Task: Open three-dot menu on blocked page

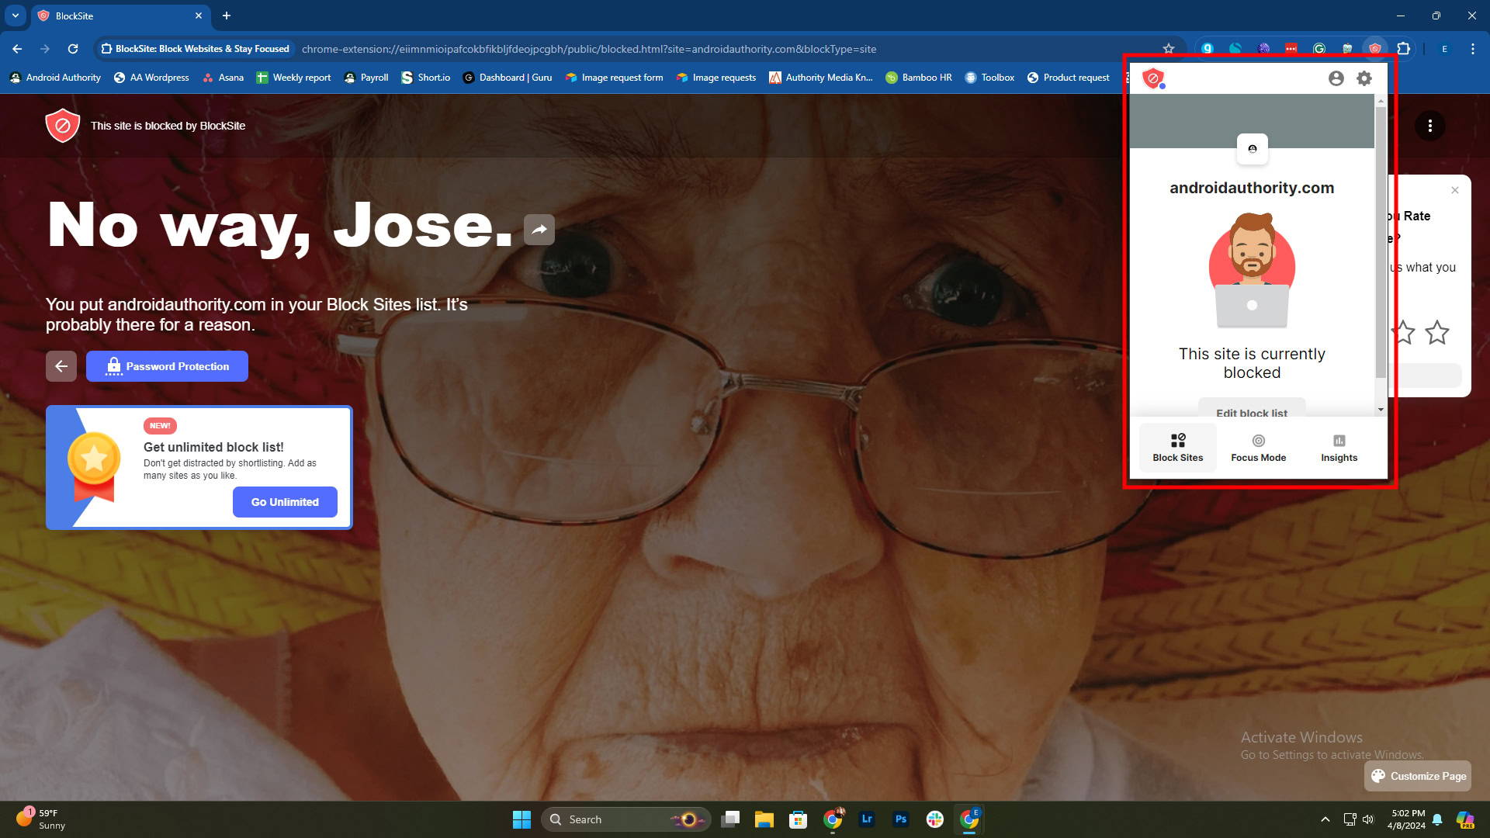Action: [x=1429, y=126]
